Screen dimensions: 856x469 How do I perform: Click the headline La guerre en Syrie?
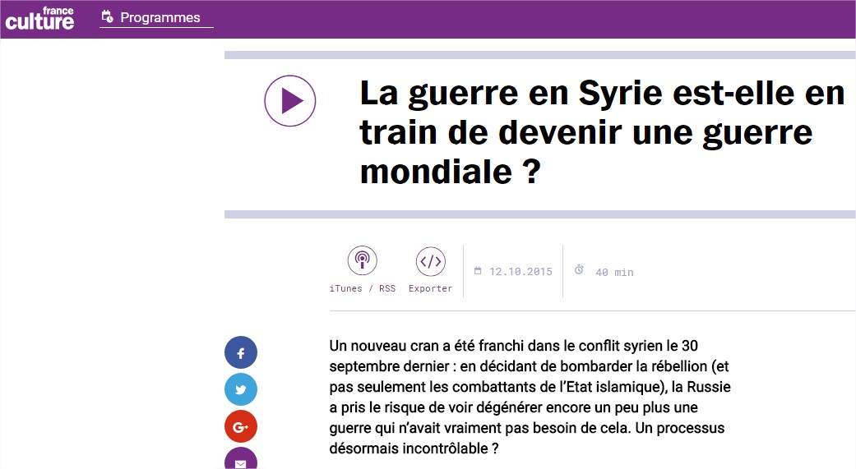click(602, 132)
